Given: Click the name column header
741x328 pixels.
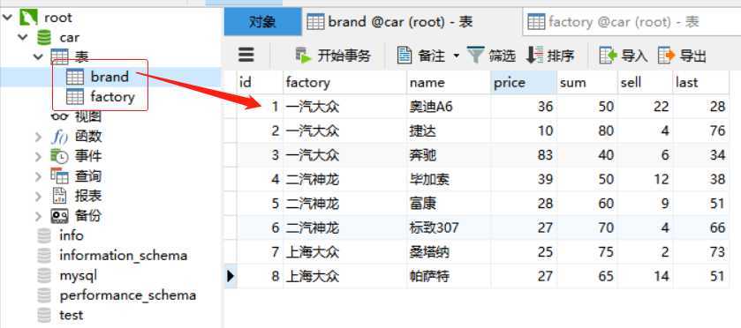Looking at the screenshot, I should coord(449,83).
